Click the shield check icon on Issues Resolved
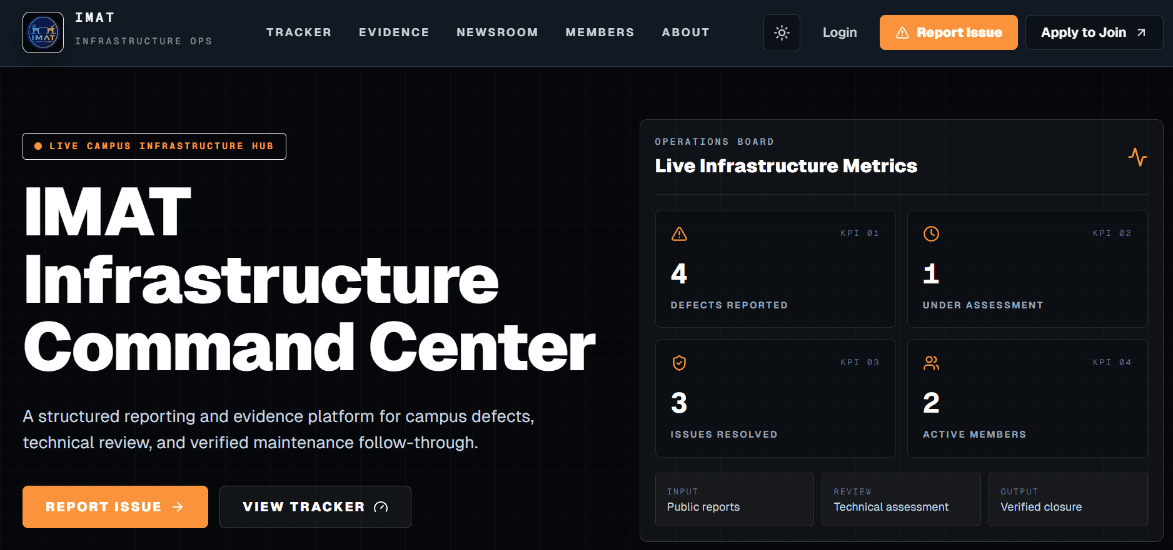1173x550 pixels. [x=679, y=363]
